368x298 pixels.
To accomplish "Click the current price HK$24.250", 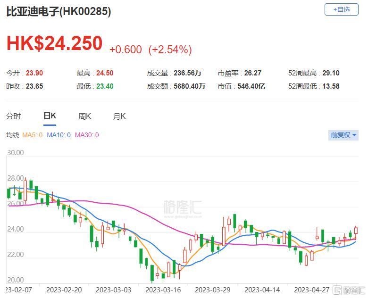I will (54, 43).
